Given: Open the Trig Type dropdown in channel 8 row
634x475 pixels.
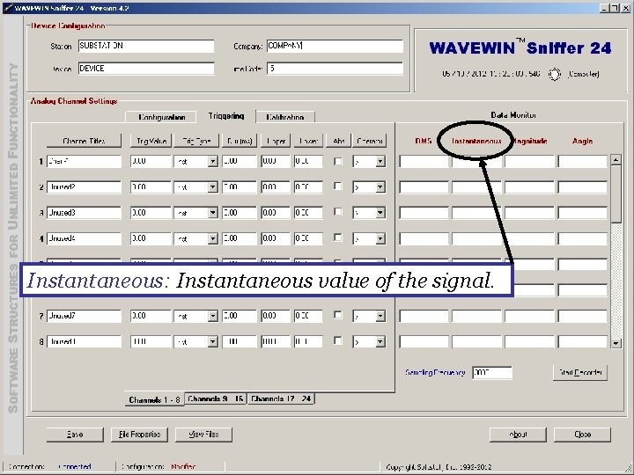Looking at the screenshot, I should 213,341.
